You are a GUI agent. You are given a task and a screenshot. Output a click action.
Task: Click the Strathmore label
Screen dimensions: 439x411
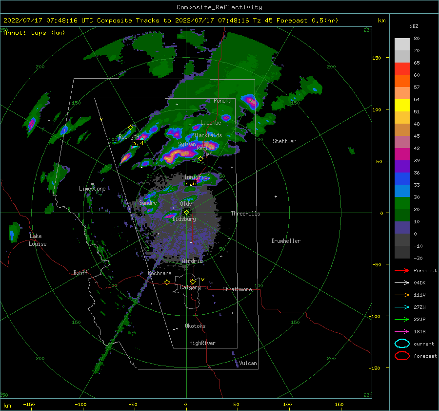(x=237, y=289)
